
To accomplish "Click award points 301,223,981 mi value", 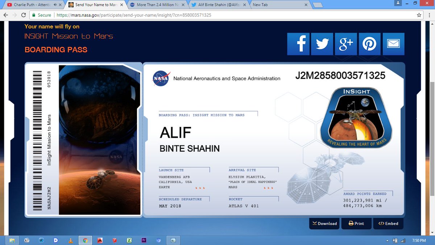I will (365, 200).
